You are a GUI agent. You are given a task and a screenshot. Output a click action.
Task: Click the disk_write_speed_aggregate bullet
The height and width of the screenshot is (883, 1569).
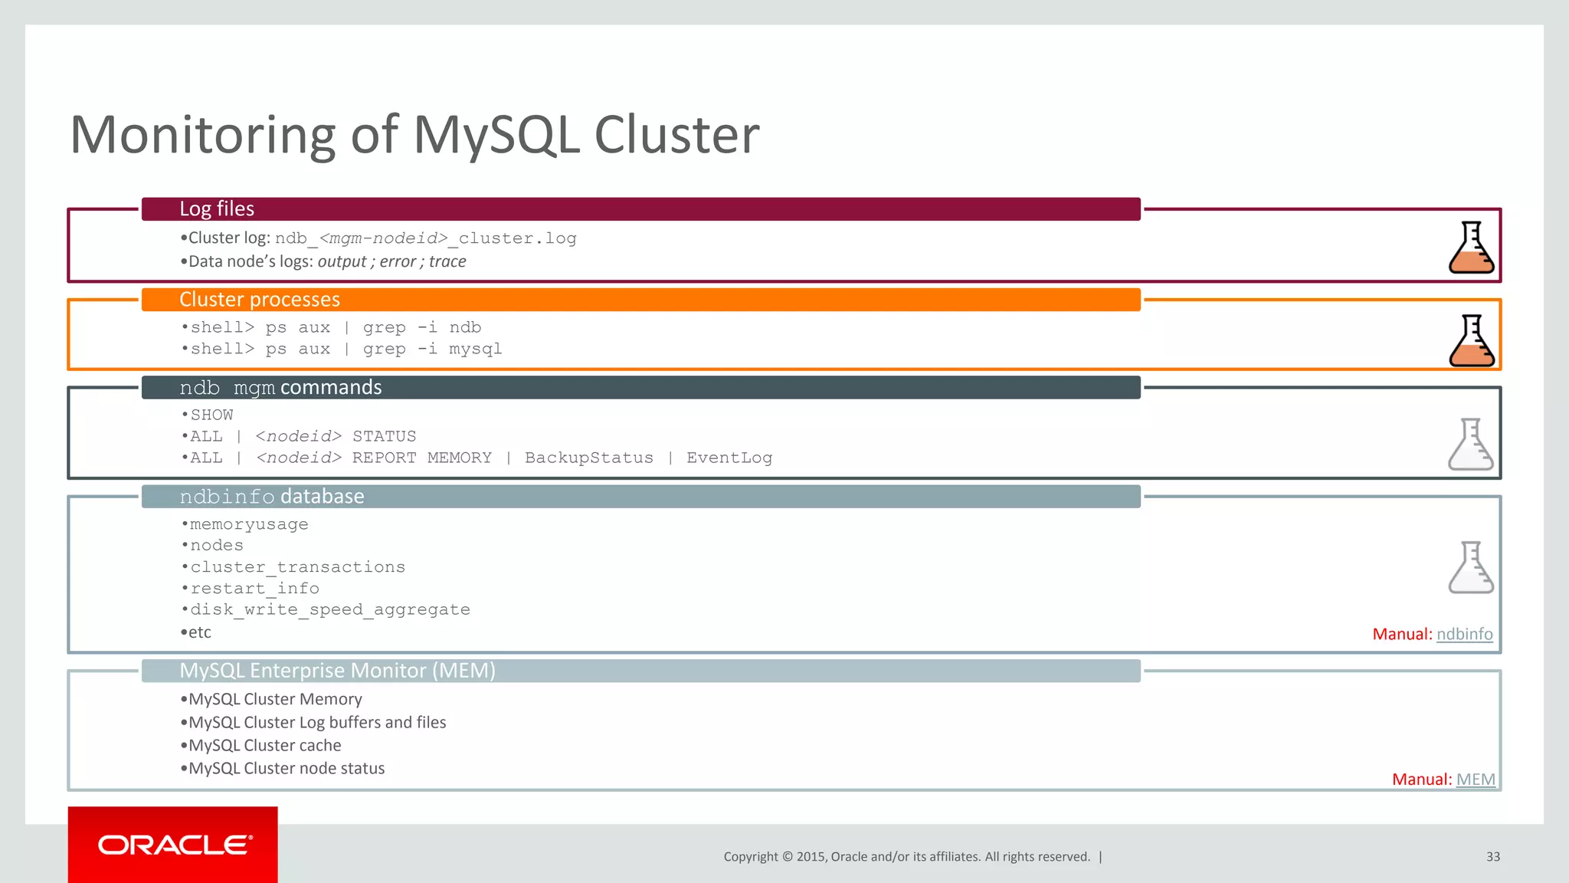(x=326, y=609)
